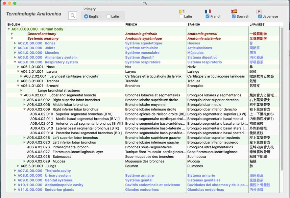The width and height of the screenshot is (290, 198).
Task: Collapse the Respiratory system branch
Action: pyautogui.click(x=15, y=62)
